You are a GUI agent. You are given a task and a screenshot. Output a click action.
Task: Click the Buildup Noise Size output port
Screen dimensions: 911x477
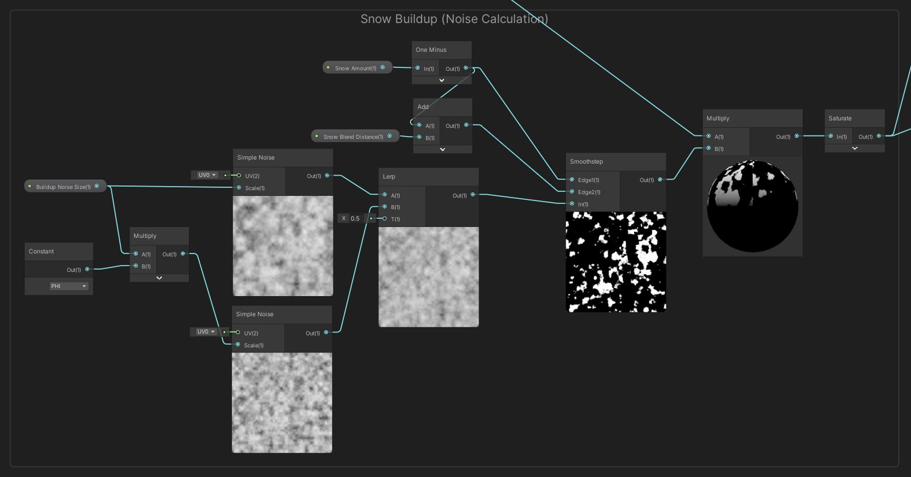97,186
